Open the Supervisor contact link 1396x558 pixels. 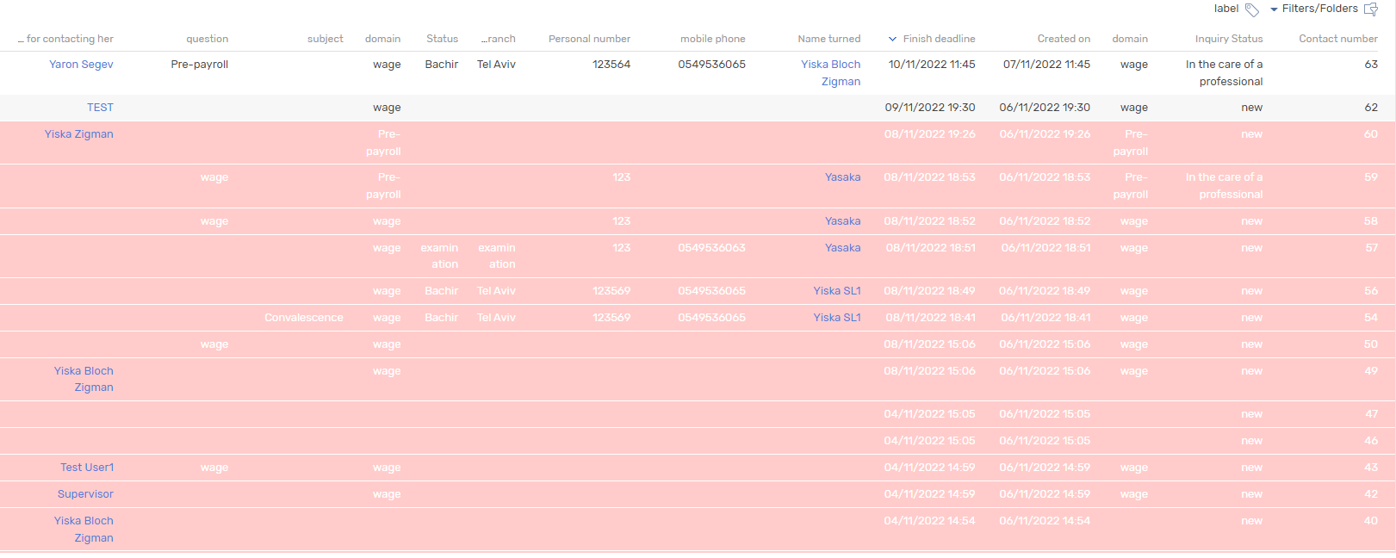[85, 494]
